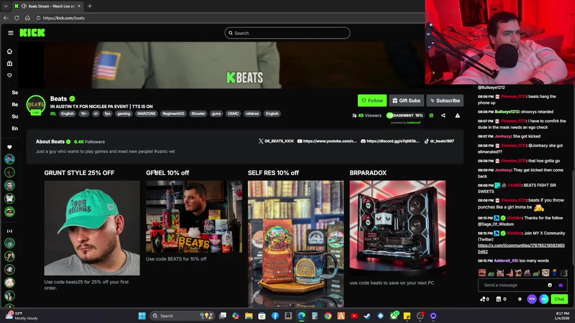The height and width of the screenshot is (323, 575).
Task: Open a new browser tab
Action: (x=89, y=6)
